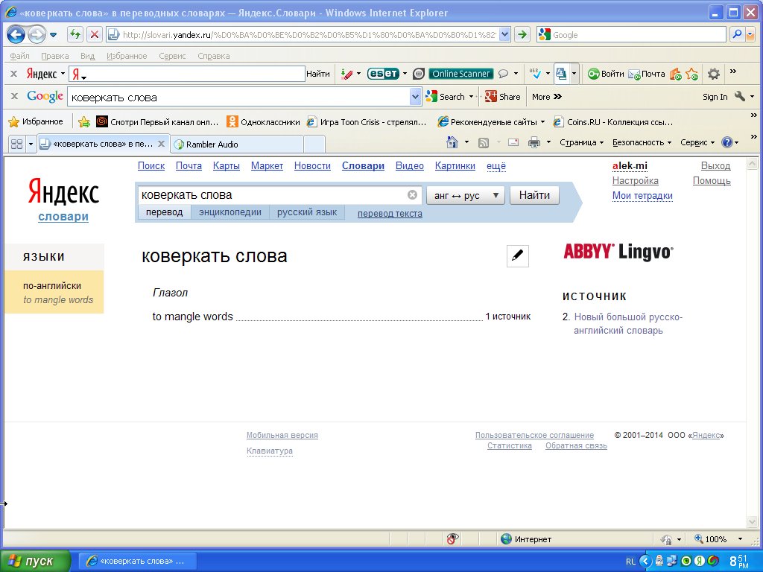Image resolution: width=763 pixels, height=572 pixels.
Task: Click the ABBYY Lingvo logo
Action: pos(618,252)
